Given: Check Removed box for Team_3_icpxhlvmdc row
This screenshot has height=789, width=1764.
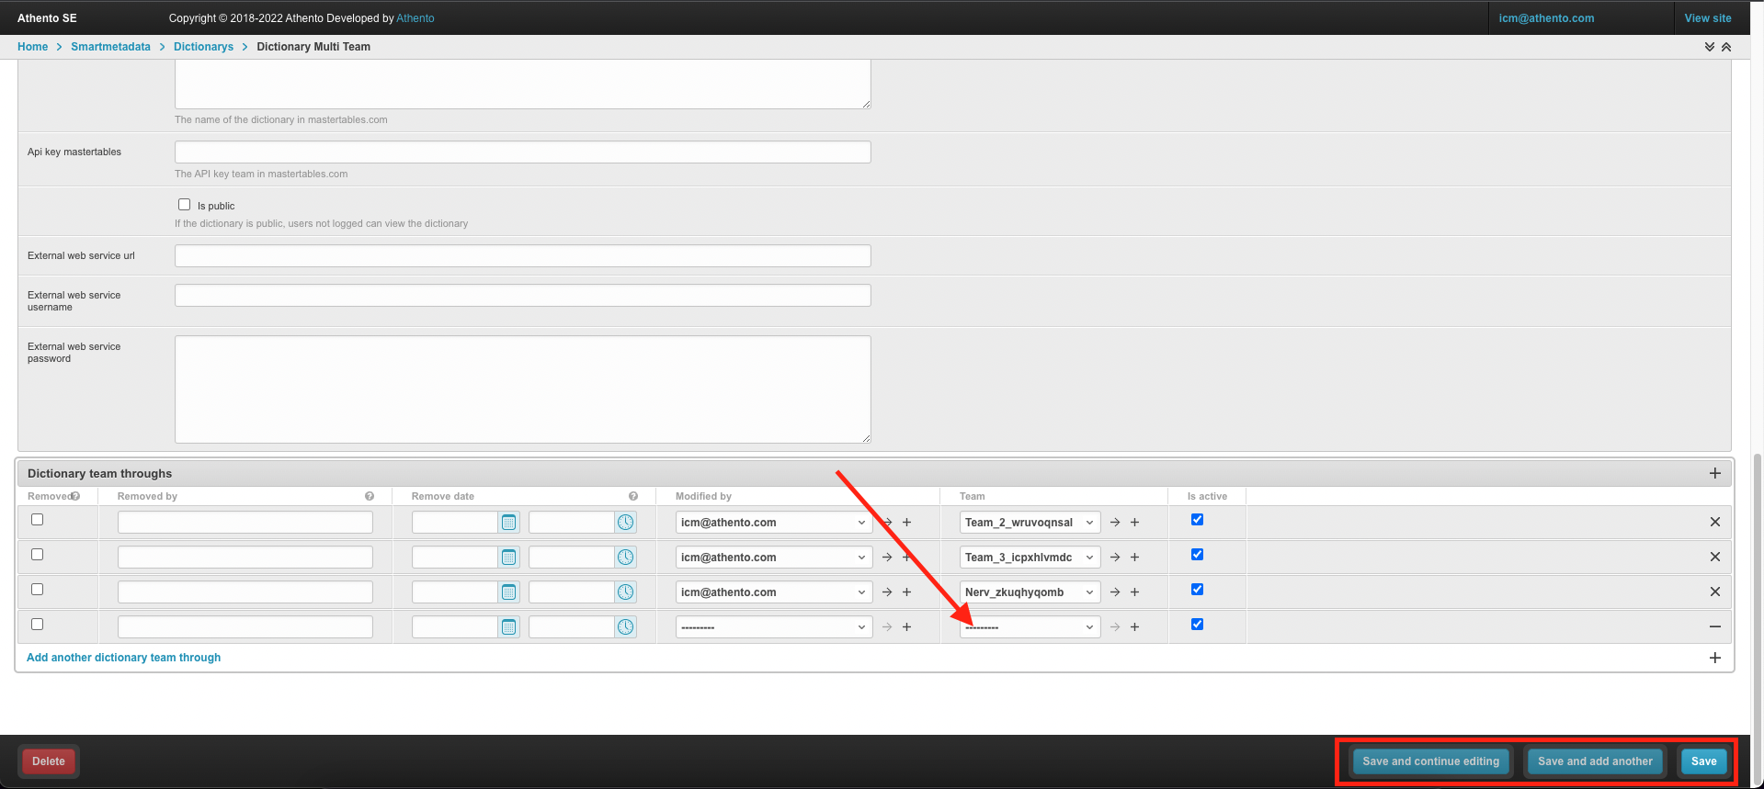Looking at the screenshot, I should coord(38,555).
